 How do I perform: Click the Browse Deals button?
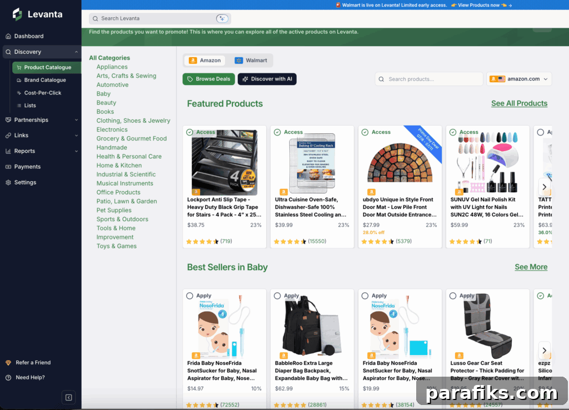pyautogui.click(x=209, y=79)
